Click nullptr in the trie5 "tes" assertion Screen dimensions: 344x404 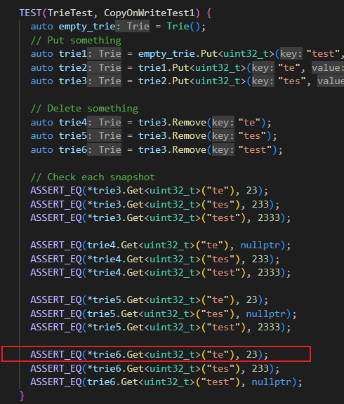pyautogui.click(x=266, y=314)
